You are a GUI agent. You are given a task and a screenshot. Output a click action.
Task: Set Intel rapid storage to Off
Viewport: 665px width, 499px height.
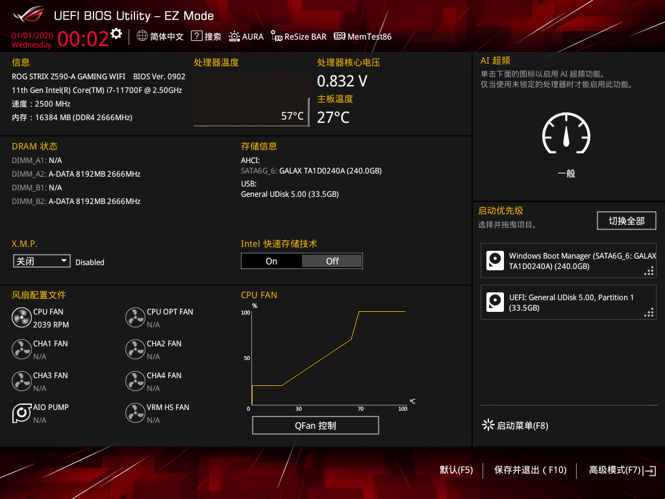332,261
